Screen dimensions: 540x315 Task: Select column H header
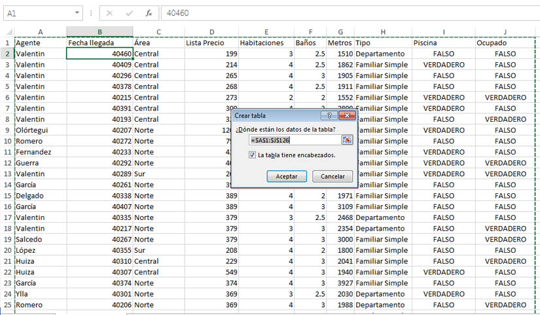(x=382, y=32)
